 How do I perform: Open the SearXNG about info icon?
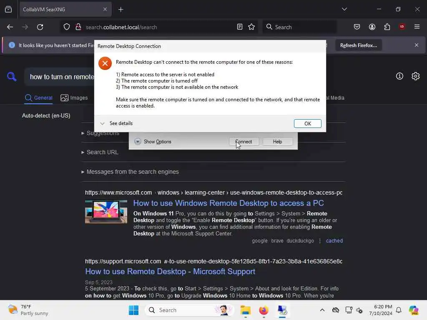(399, 76)
